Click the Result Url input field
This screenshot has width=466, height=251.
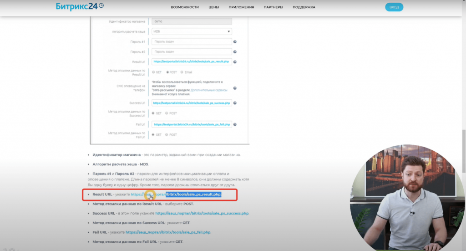pos(192,61)
